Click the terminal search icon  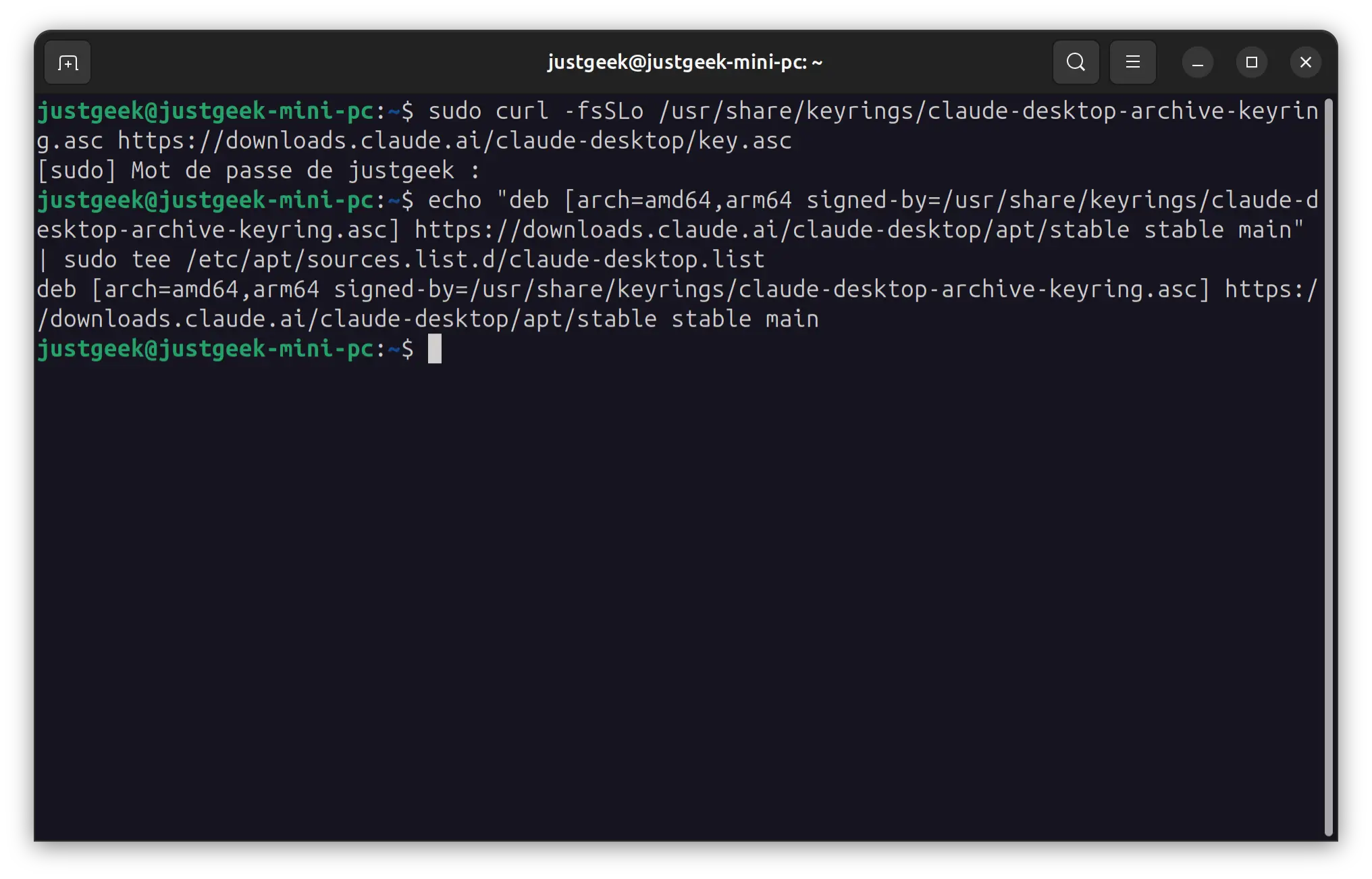[1076, 63]
